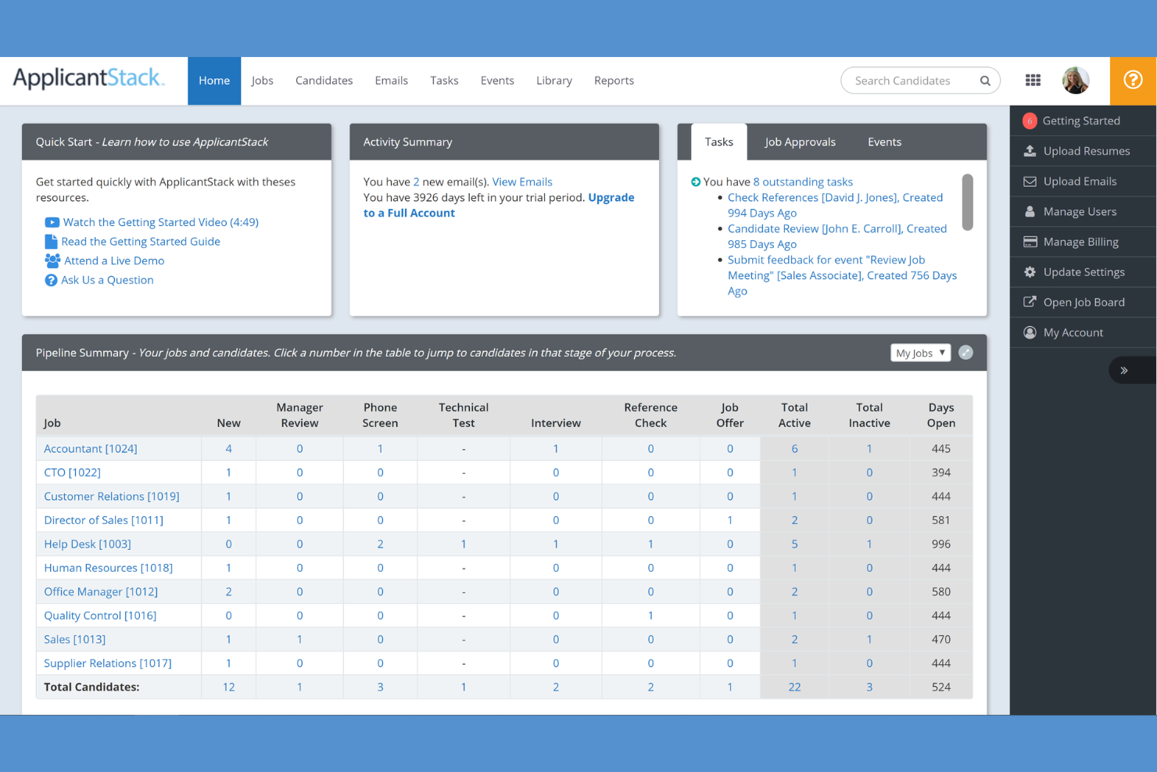1157x772 pixels.
Task: Open the Director of Sales [1011] job
Action: coord(104,520)
